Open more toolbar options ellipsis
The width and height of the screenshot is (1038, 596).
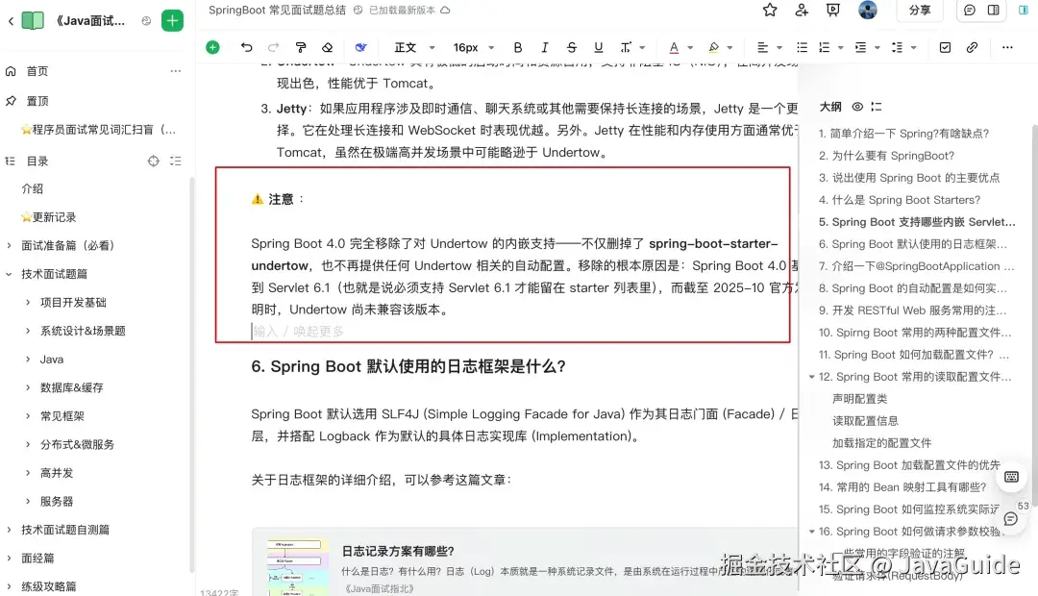pos(1007,47)
